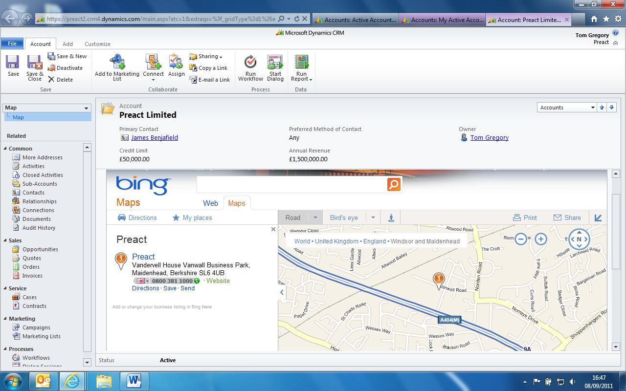The width and height of the screenshot is (626, 391).
Task: E-mail a Link to this record
Action: [x=209, y=80]
